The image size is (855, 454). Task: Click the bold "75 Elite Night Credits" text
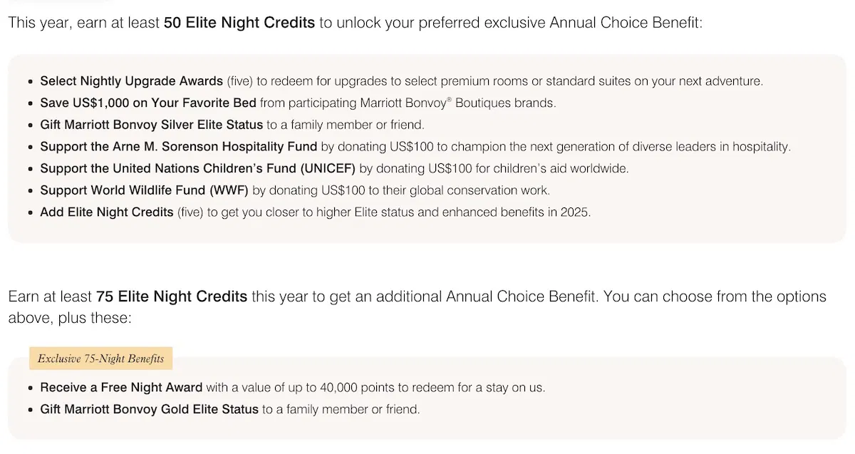tap(171, 296)
